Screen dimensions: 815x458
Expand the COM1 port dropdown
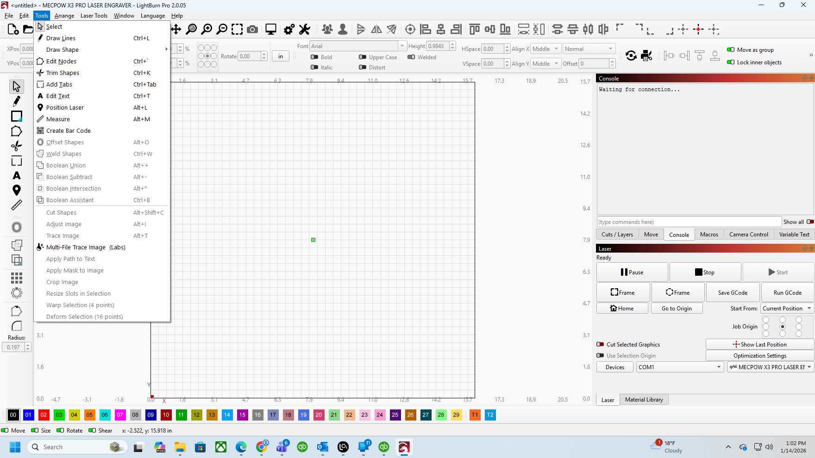coord(680,367)
